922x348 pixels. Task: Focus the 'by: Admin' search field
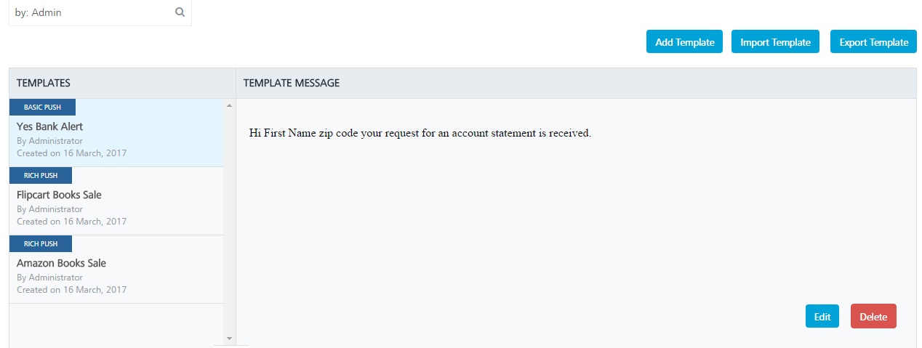[x=100, y=12]
